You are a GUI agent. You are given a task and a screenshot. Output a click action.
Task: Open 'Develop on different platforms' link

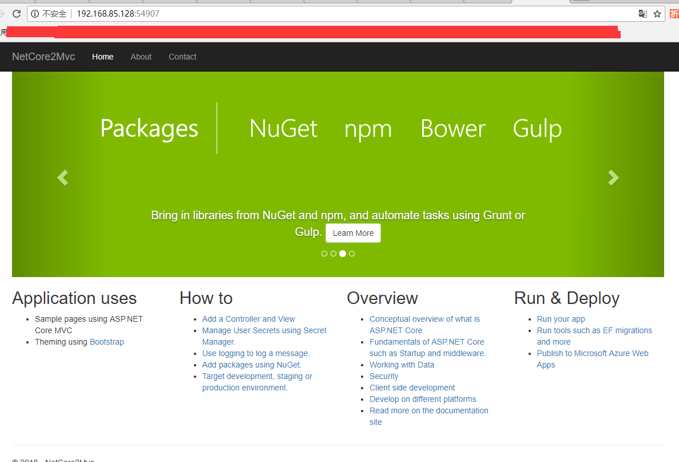tap(423, 399)
